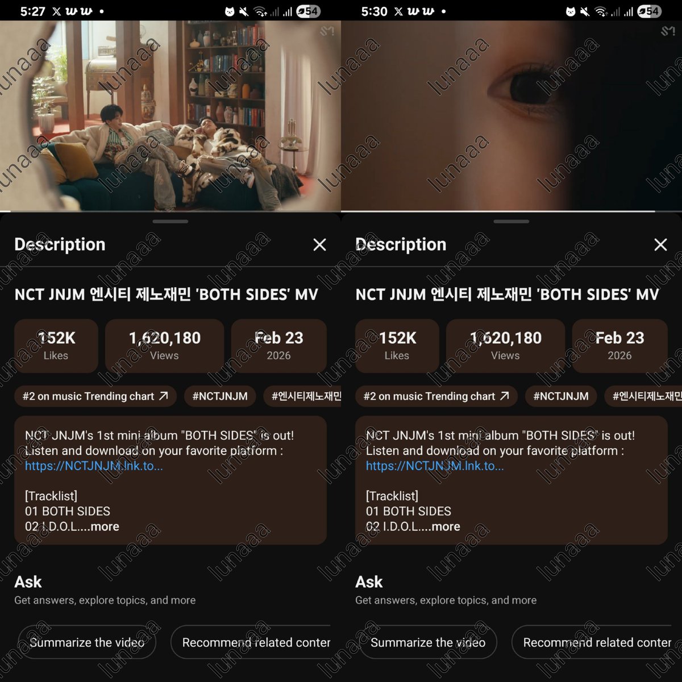
Task: Tap the cat face icon in the 5:27 status bar
Action: coord(230,11)
